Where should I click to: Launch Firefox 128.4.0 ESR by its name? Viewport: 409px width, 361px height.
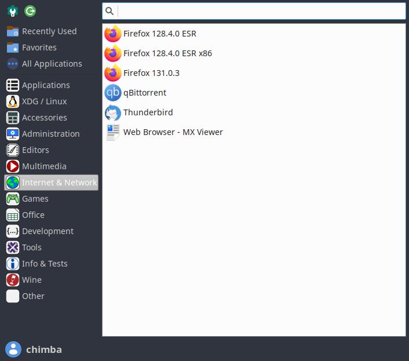pos(160,34)
